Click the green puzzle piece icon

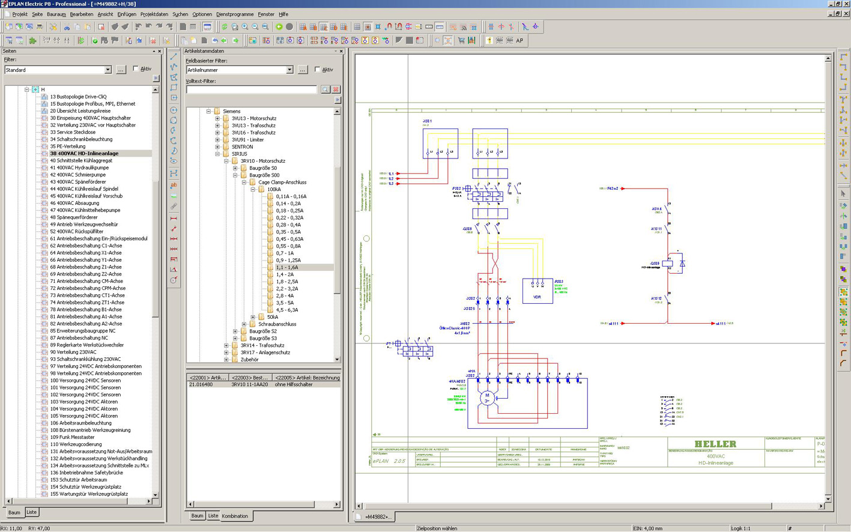(32, 41)
